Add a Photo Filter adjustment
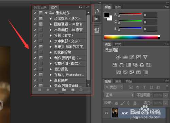170x123 pixels. point(135,65)
